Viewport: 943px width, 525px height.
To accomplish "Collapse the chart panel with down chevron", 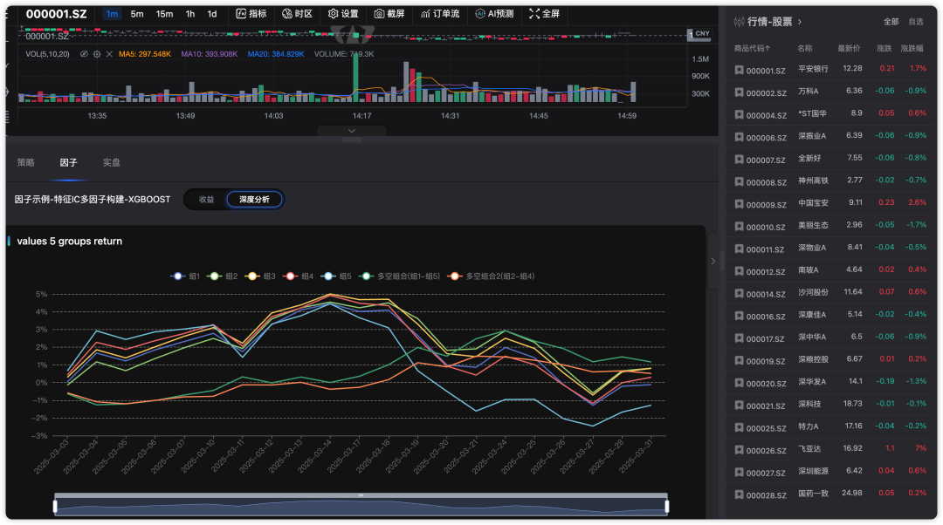I will click(x=351, y=131).
